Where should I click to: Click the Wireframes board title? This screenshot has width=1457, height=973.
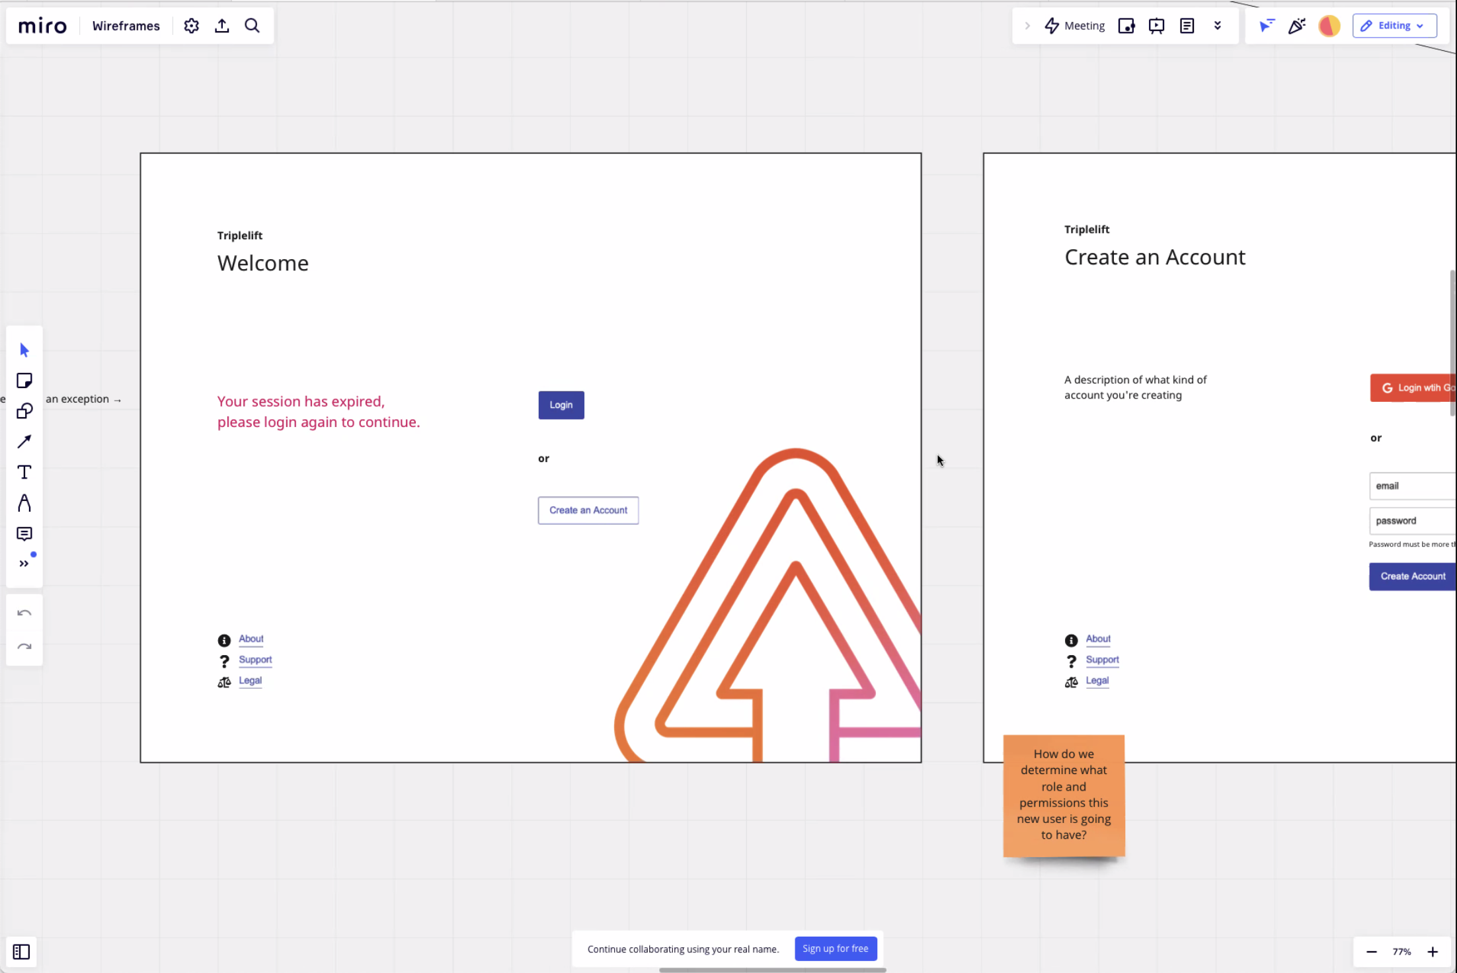click(126, 26)
